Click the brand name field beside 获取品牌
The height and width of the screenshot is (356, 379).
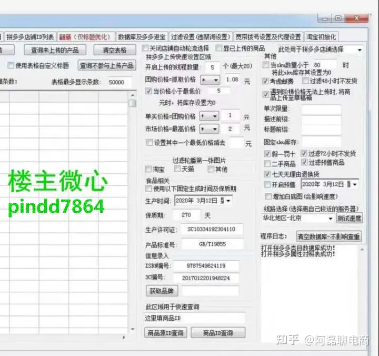coord(210,291)
